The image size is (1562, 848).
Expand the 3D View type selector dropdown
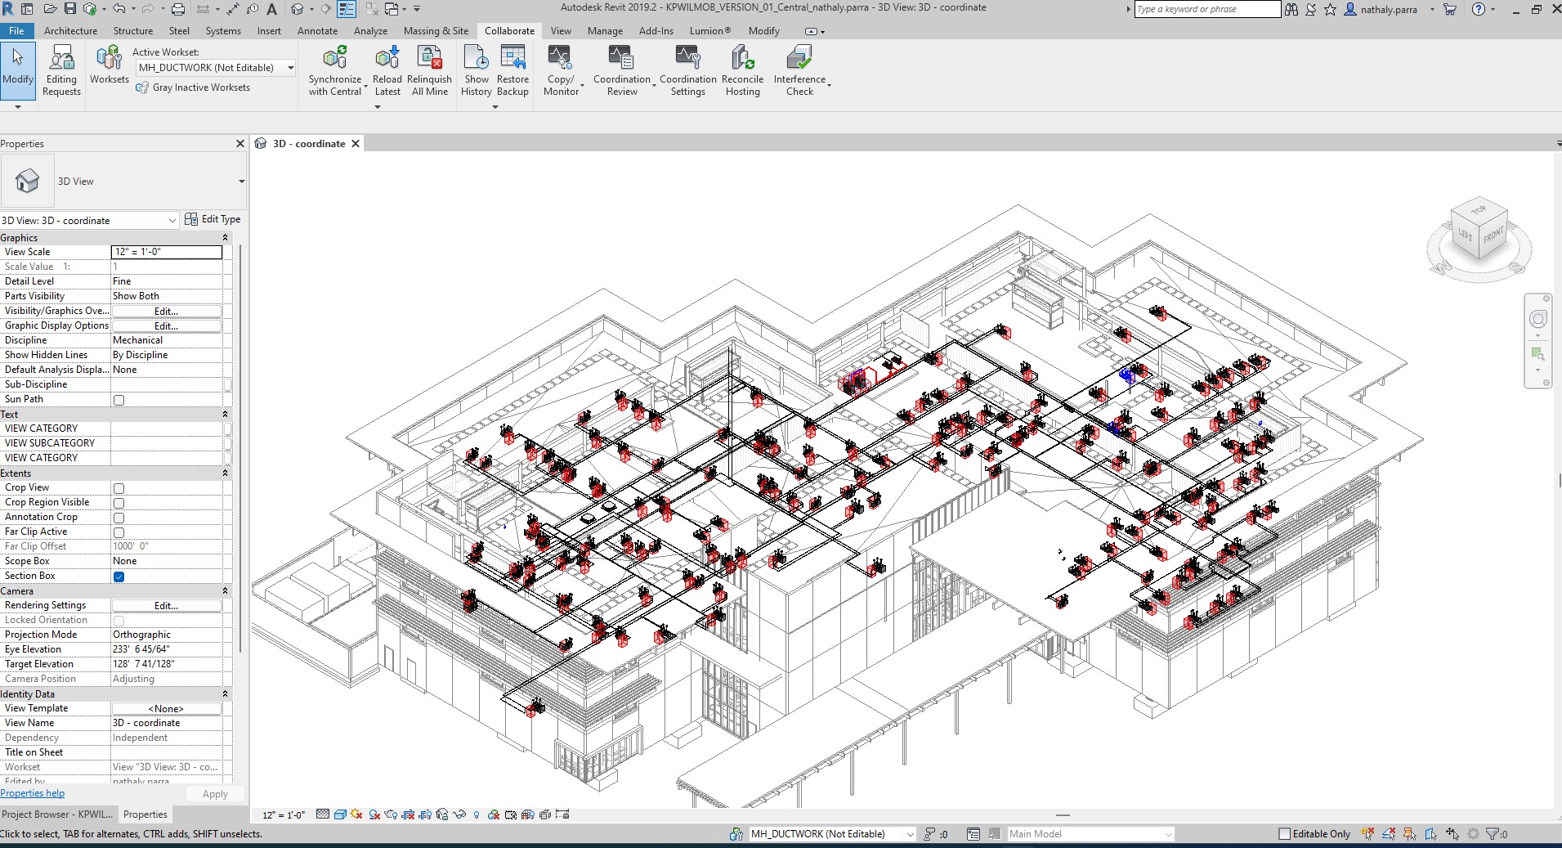click(x=241, y=182)
